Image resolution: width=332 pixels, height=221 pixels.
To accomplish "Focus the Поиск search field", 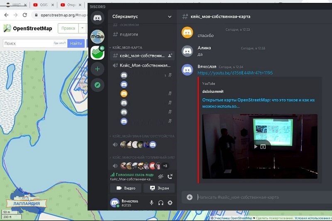I will (35, 44).
